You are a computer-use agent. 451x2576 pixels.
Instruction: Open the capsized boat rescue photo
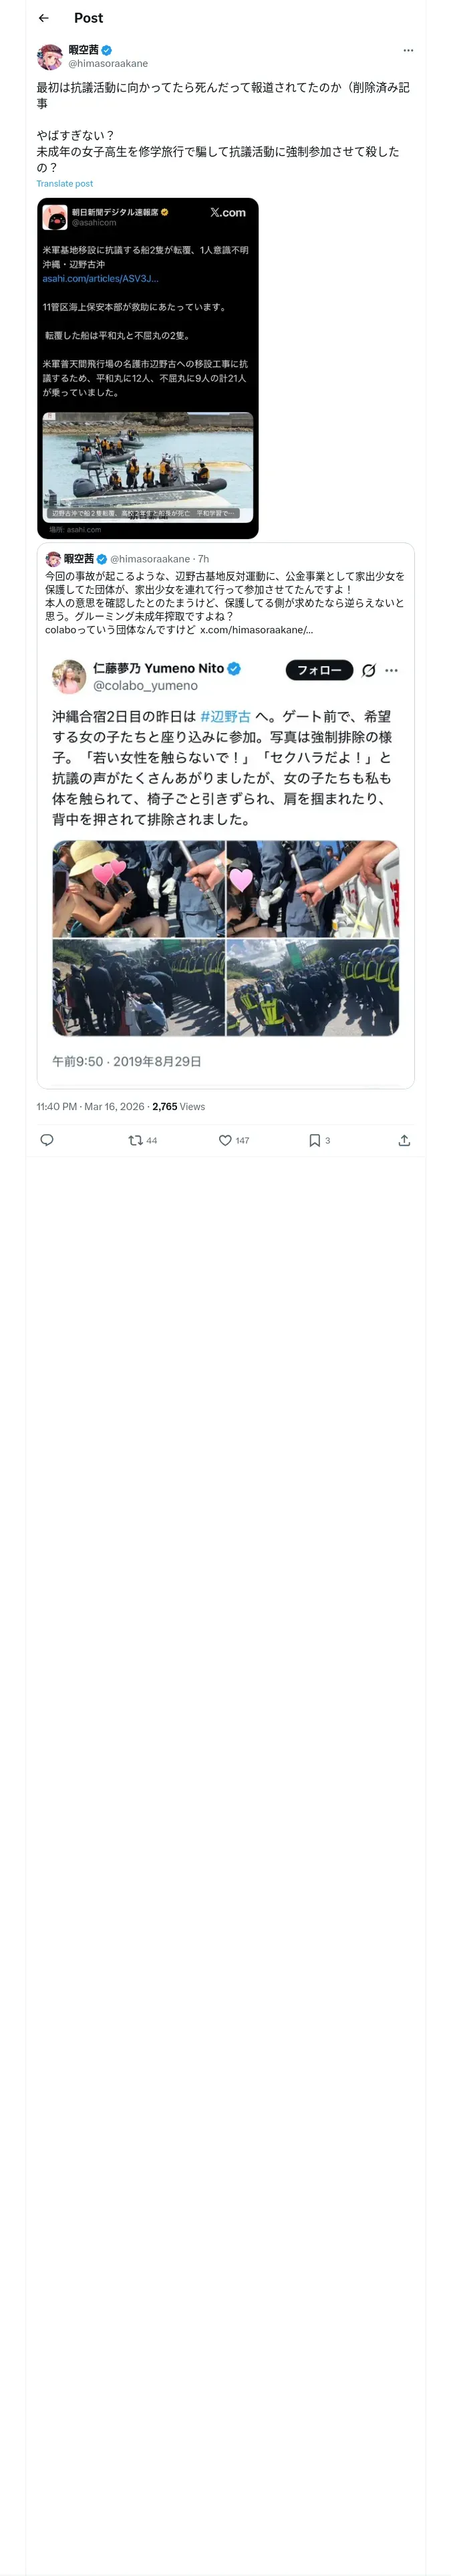click(148, 466)
